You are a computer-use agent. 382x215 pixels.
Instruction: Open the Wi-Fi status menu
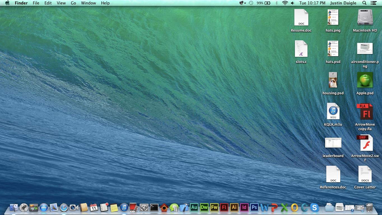(285, 3)
